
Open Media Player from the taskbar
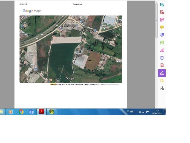[x=10, y=112]
